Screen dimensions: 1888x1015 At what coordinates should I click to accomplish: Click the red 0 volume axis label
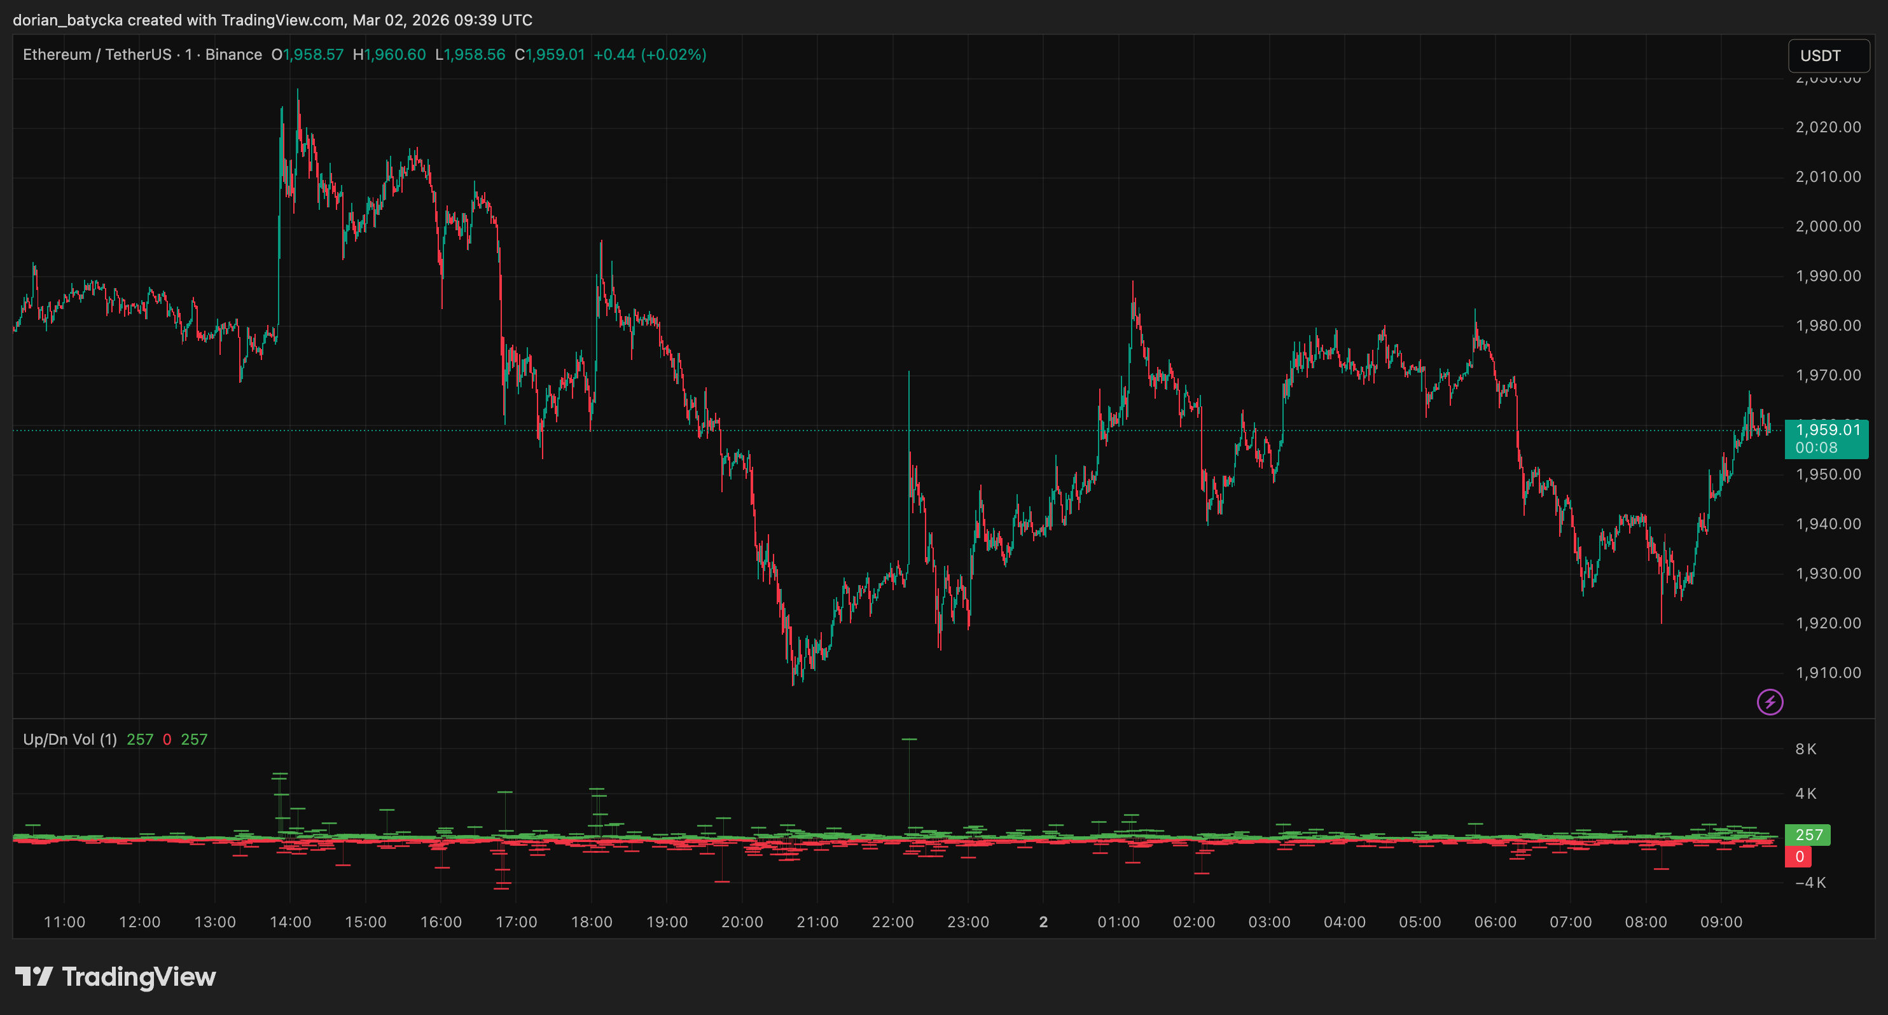(x=1798, y=857)
